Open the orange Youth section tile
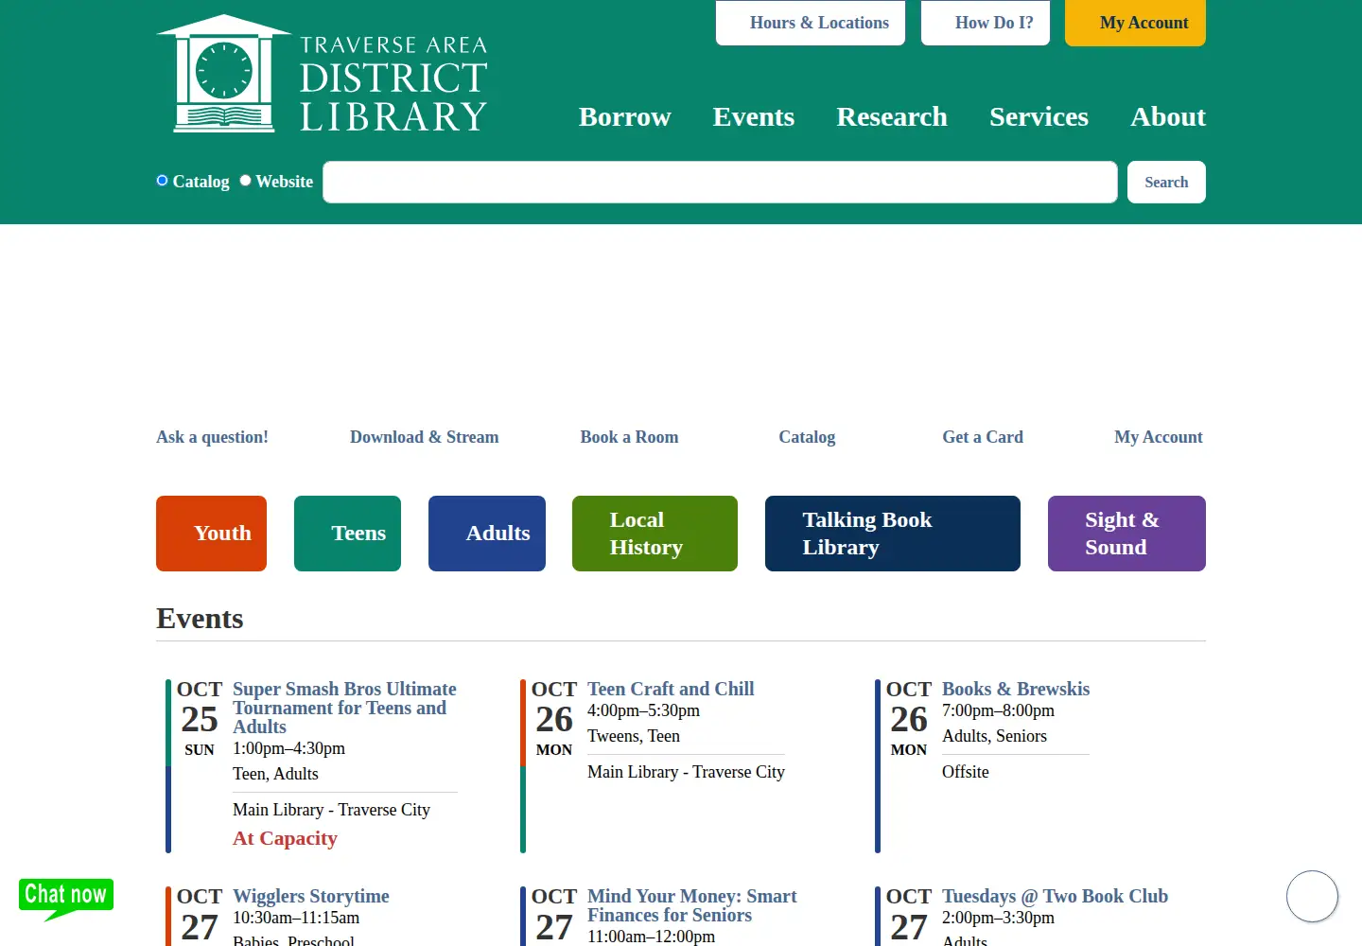1362x946 pixels. coord(211,534)
